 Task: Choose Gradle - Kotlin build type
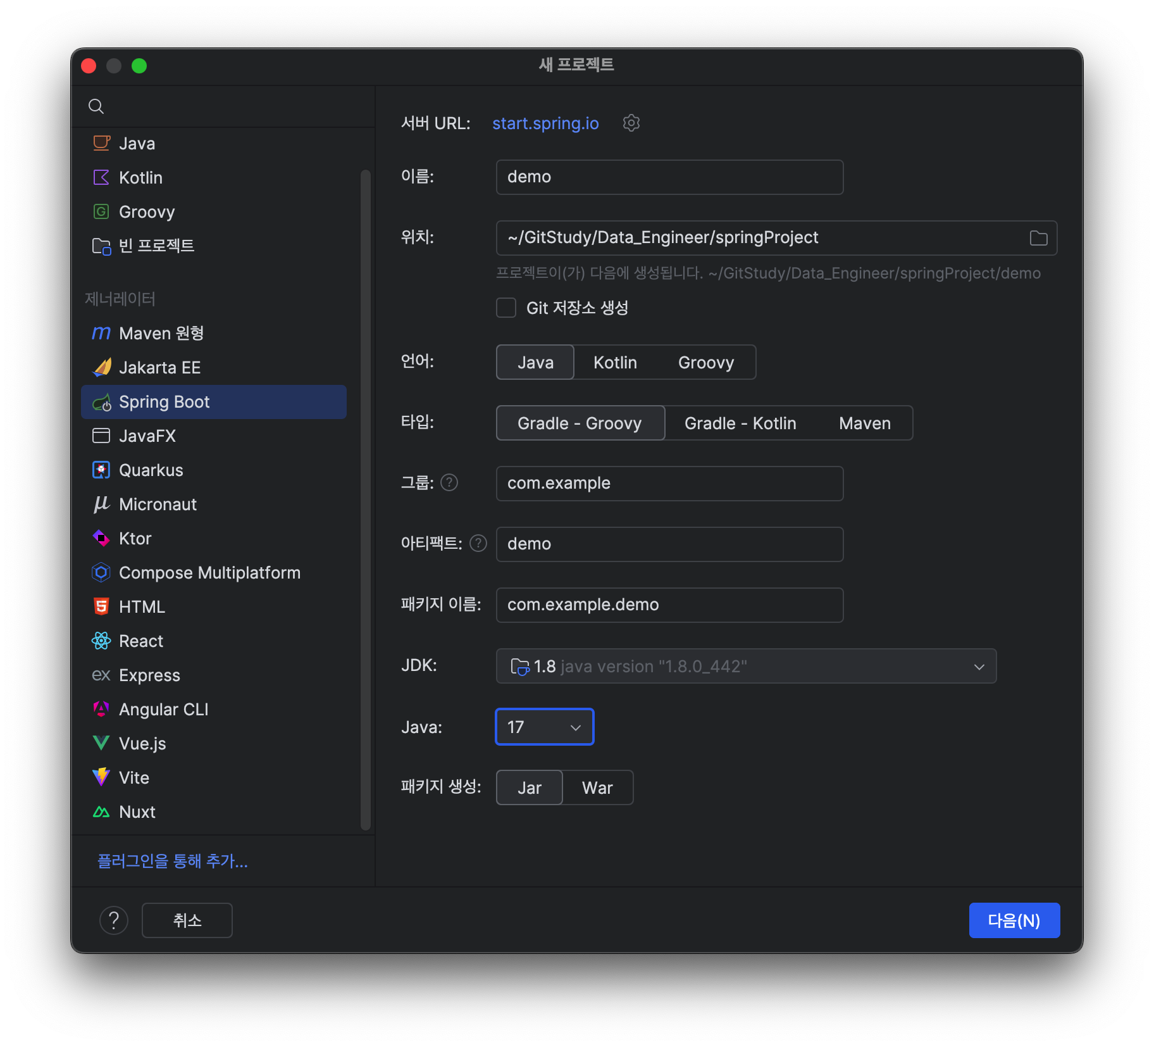[740, 423]
